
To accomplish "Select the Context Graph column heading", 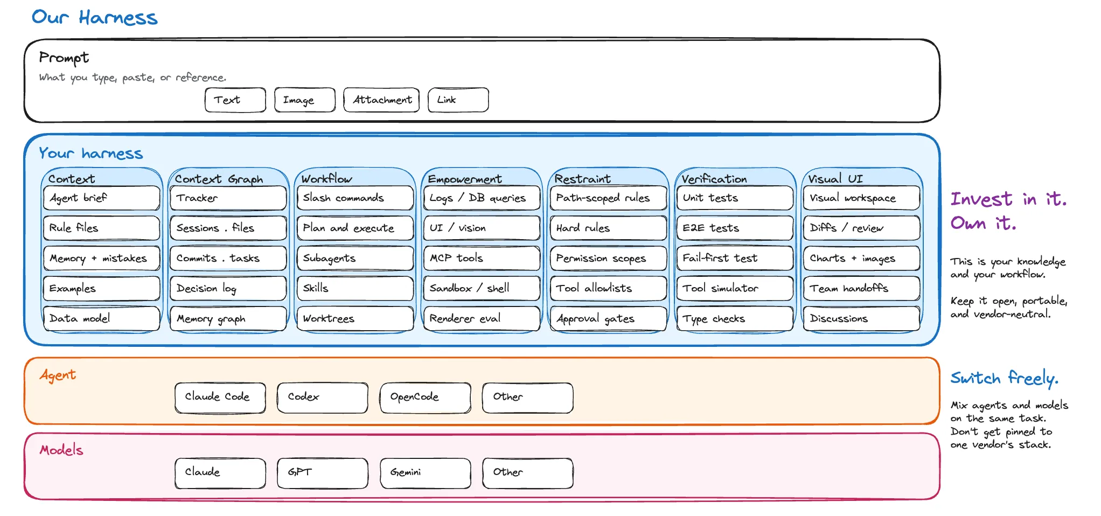I will click(219, 179).
